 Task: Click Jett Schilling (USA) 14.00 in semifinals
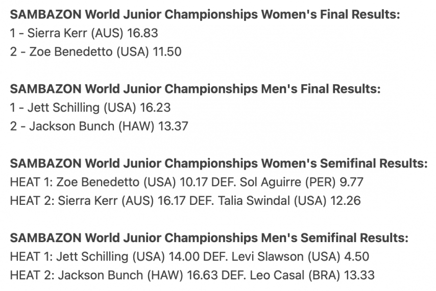tap(128, 256)
